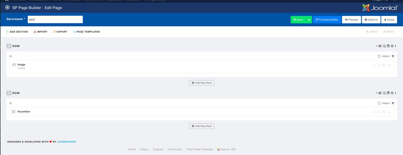403x155 pixels.
Task: Open Find & Help Translate link
Action: coord(200,149)
